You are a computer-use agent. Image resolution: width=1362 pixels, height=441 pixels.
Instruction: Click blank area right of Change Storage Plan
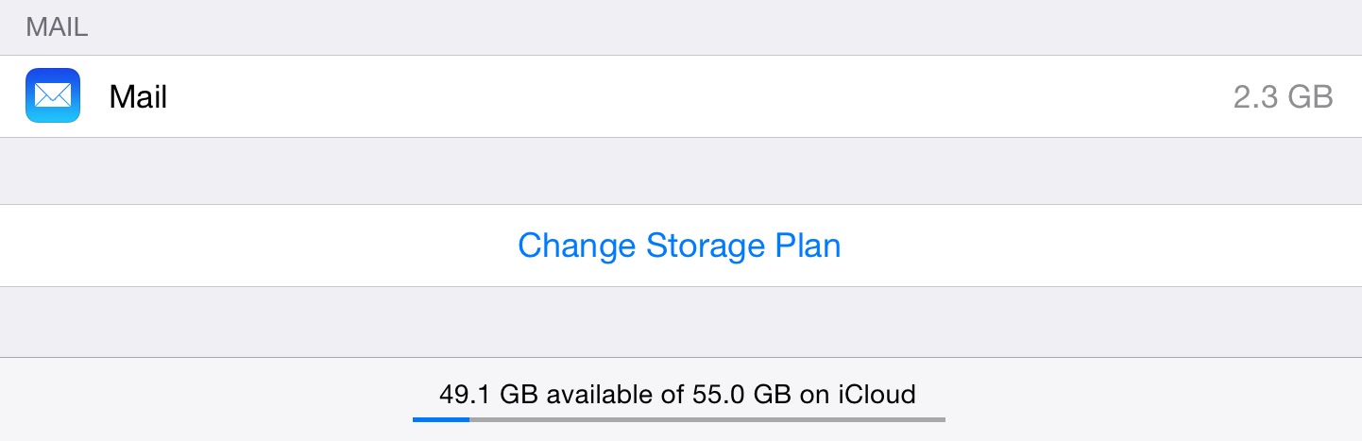[1105, 246]
